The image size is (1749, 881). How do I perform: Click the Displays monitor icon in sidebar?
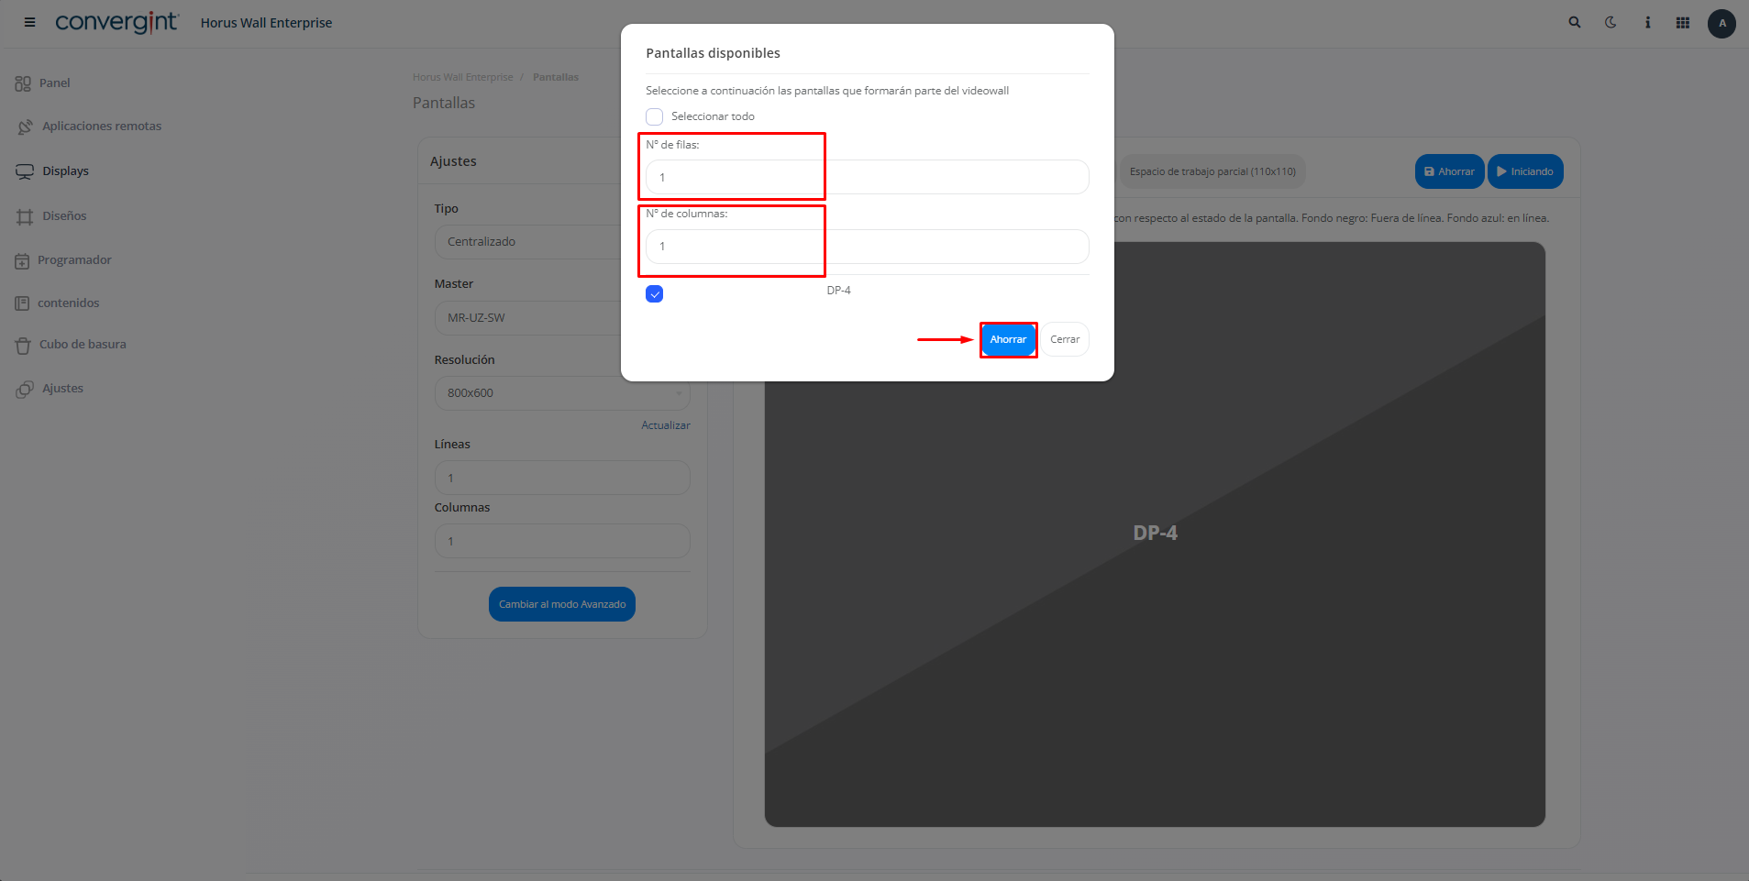[x=25, y=171]
